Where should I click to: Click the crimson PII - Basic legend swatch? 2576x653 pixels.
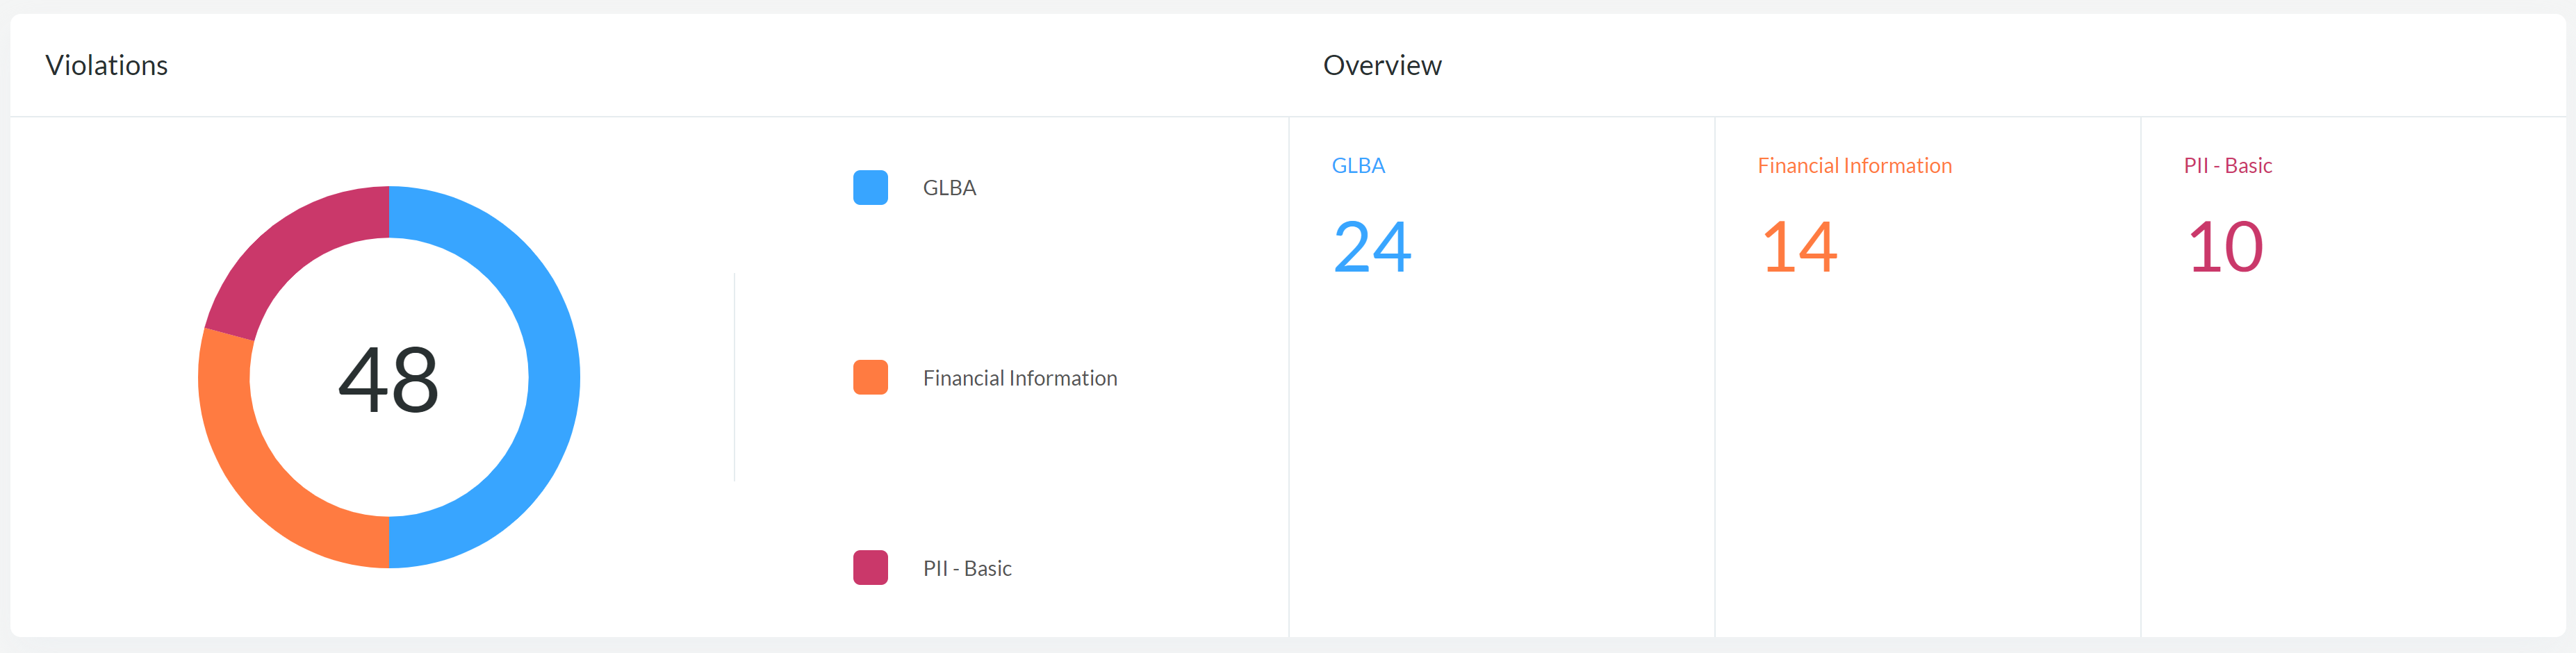(870, 568)
